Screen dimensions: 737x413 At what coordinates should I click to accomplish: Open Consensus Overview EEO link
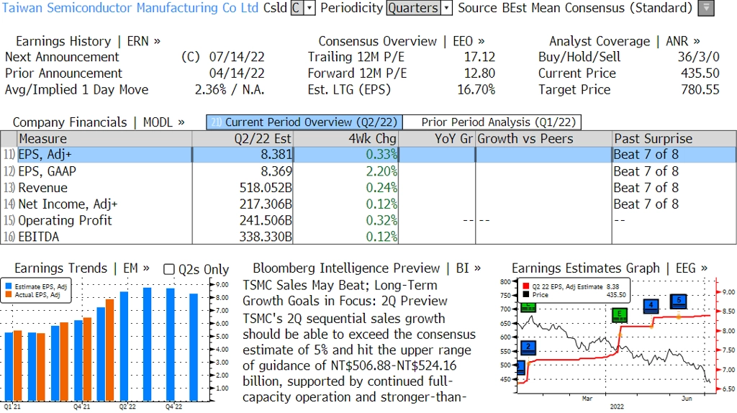pos(402,41)
